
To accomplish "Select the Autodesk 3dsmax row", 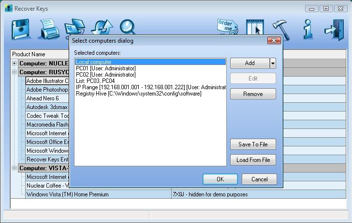I will point(47,107).
